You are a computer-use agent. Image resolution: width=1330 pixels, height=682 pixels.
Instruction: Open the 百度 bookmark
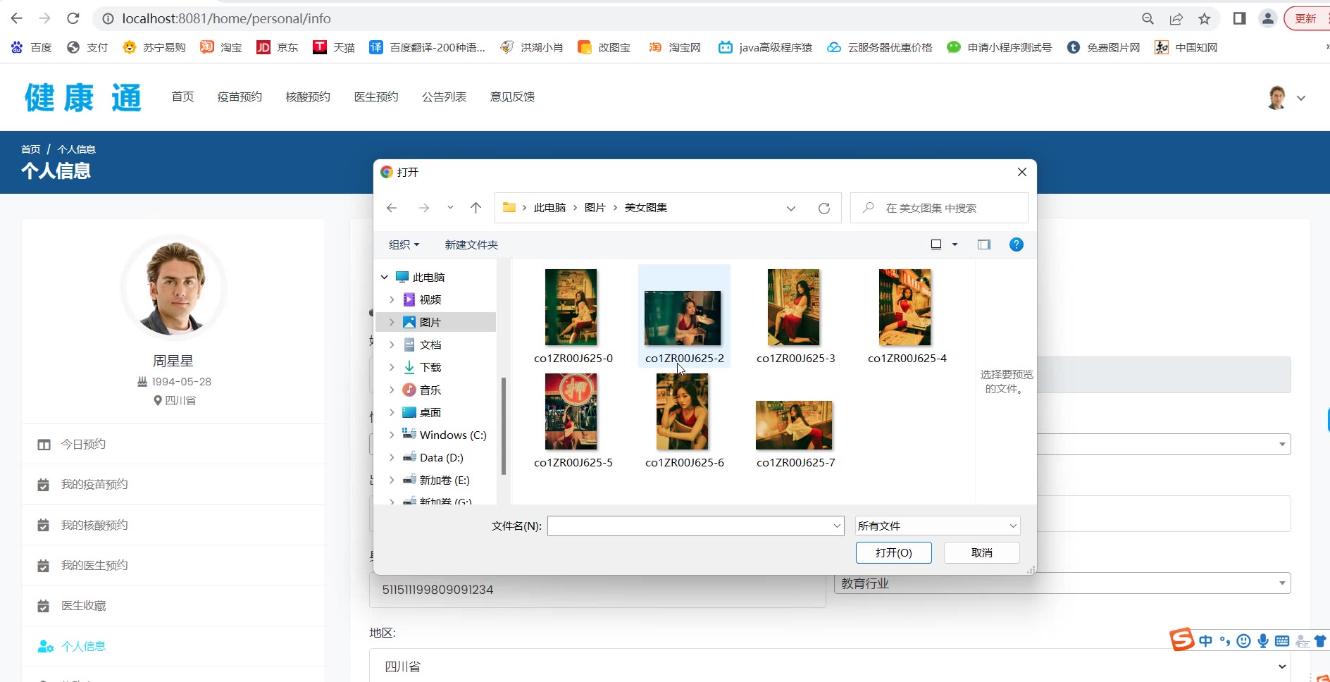click(x=32, y=47)
